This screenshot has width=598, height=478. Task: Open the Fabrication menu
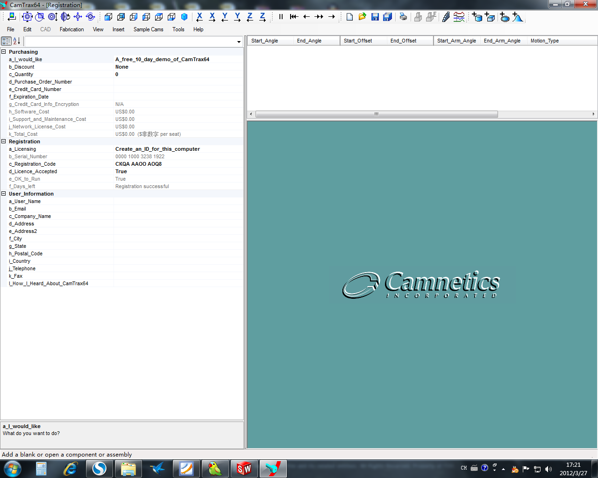pos(72,29)
